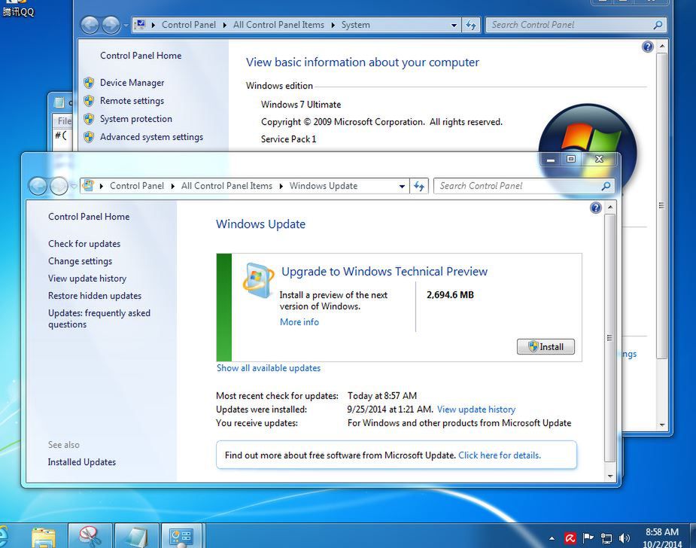This screenshot has width=696, height=548.
Task: Open View update history link beside install date
Action: click(476, 409)
